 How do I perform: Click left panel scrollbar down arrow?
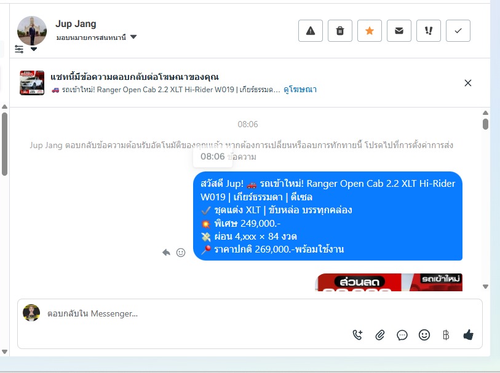pyautogui.click(x=4, y=351)
